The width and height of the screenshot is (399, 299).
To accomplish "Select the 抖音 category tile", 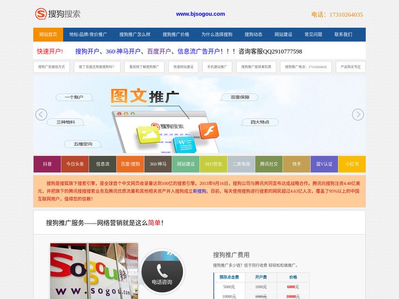I will point(47,164).
